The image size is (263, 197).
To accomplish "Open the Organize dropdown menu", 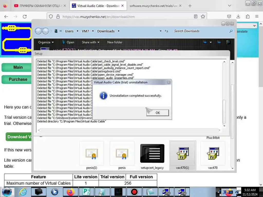I will [x=46, y=42].
